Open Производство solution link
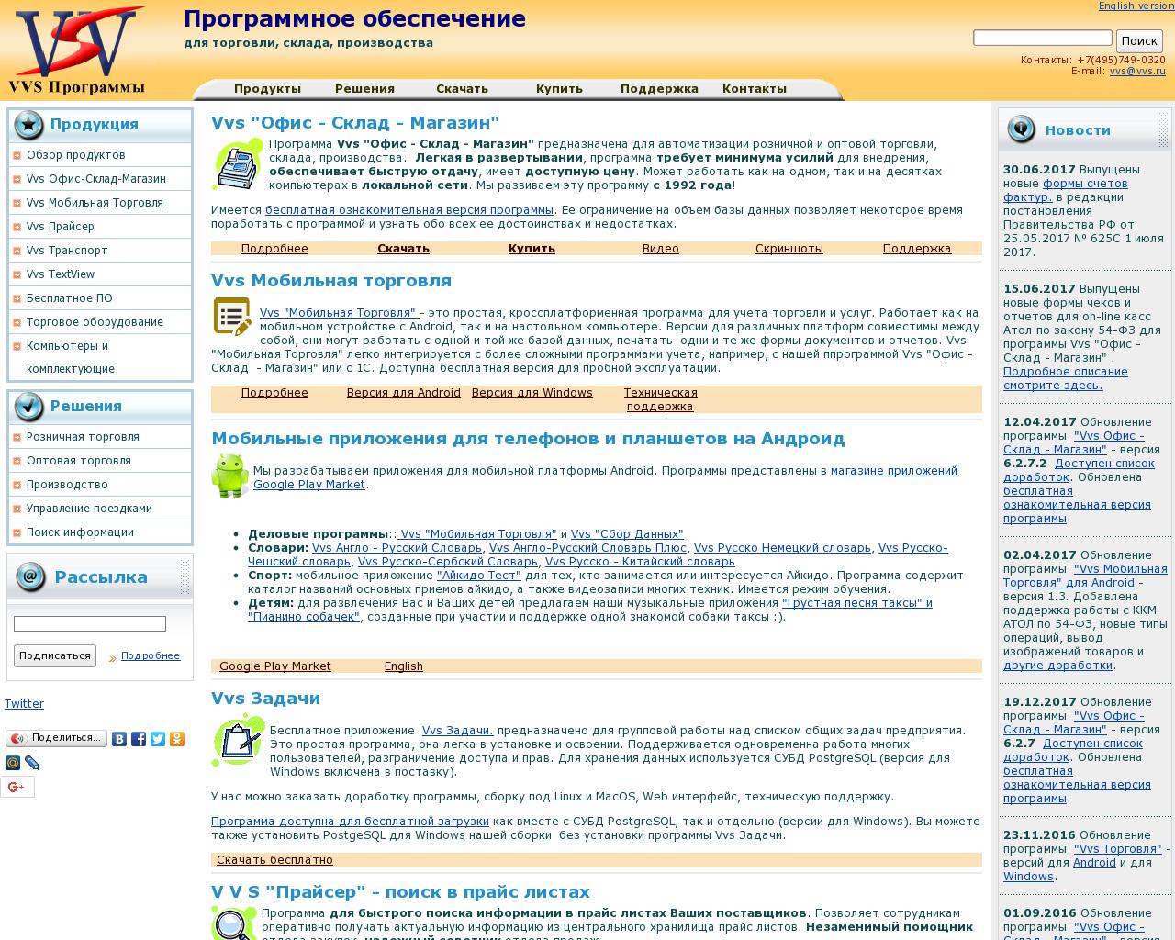This screenshot has width=1175, height=940. pyautogui.click(x=67, y=485)
